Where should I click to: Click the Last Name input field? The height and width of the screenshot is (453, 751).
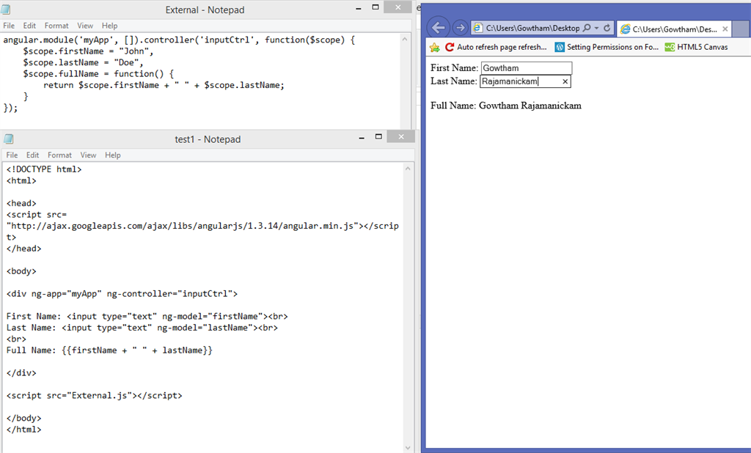click(525, 81)
